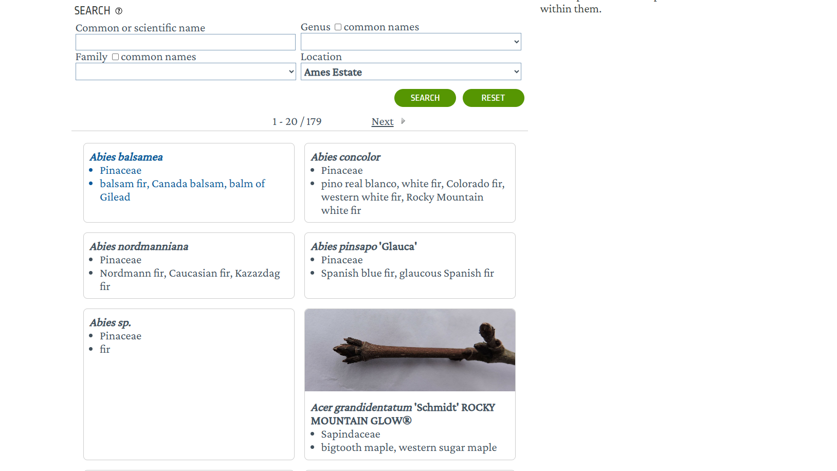The width and height of the screenshot is (837, 471).
Task: Toggle the Genus common names option off
Action: click(x=338, y=26)
